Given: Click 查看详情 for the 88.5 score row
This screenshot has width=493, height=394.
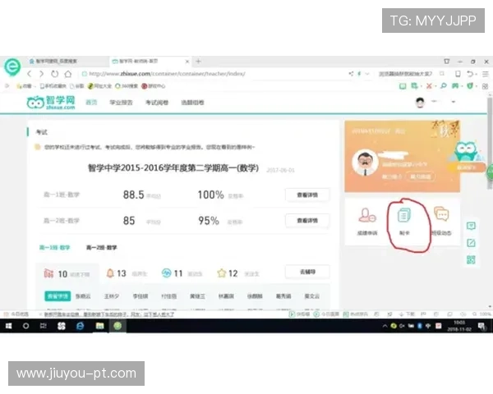Looking at the screenshot, I should [x=307, y=195].
